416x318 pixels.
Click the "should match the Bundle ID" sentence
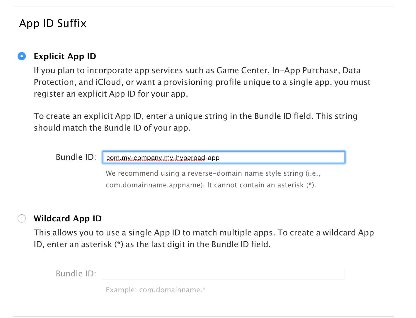(x=112, y=128)
